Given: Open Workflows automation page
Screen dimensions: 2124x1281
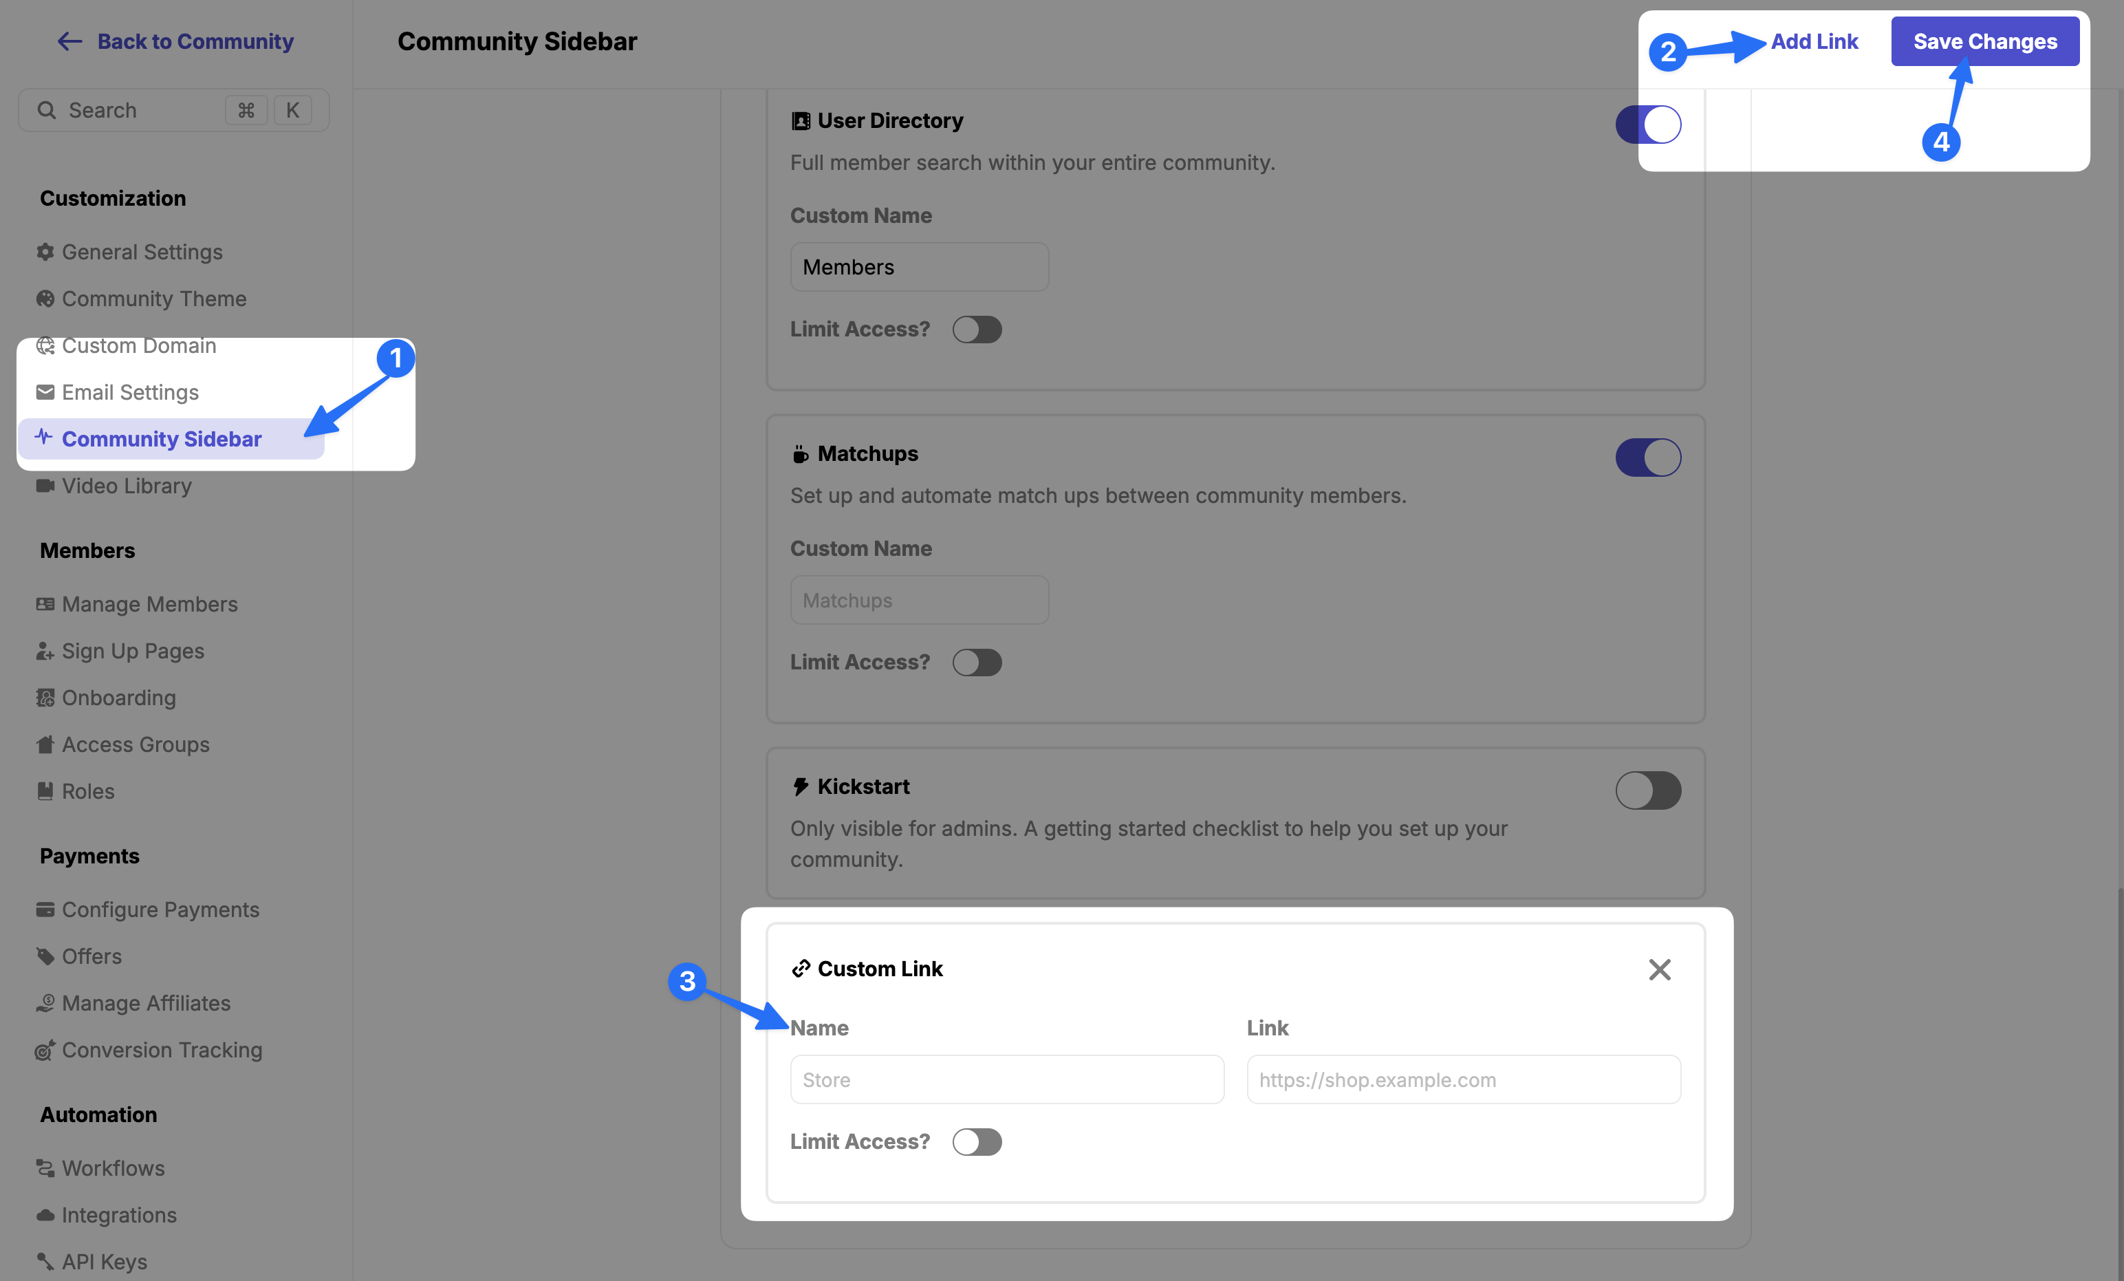Looking at the screenshot, I should pyautogui.click(x=113, y=1168).
